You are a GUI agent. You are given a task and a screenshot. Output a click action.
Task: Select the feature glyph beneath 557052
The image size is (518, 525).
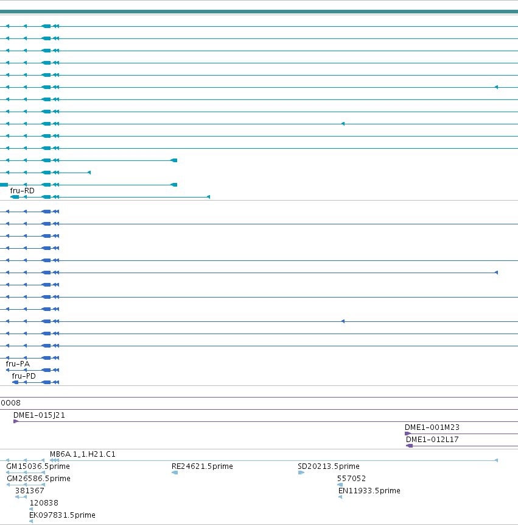point(340,485)
